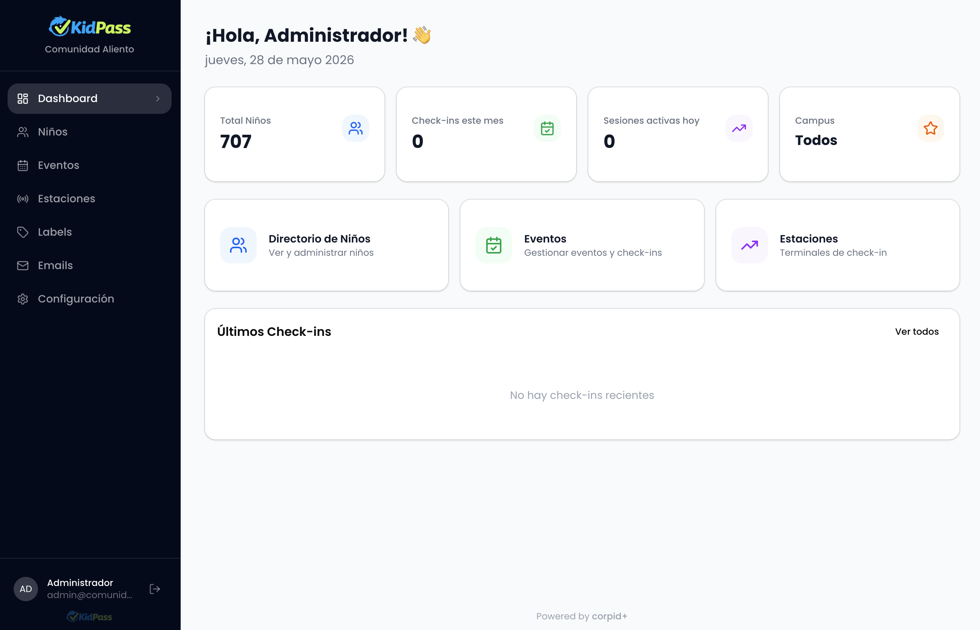
Task: Click the Campus star icon
Action: (x=931, y=128)
